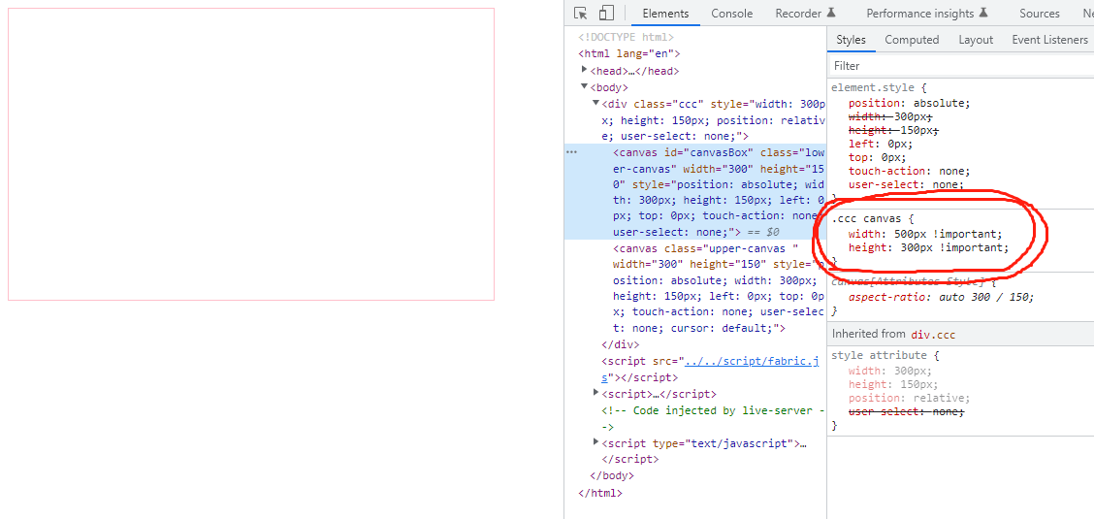
Task: Toggle the device toolbar icon
Action: tap(606, 14)
